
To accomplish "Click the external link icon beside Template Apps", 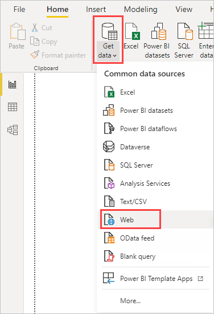I will (x=200, y=279).
